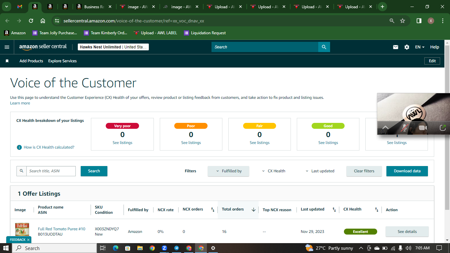Open the Chrome three-dot menu
Screen dimensions: 450x253
442,21
